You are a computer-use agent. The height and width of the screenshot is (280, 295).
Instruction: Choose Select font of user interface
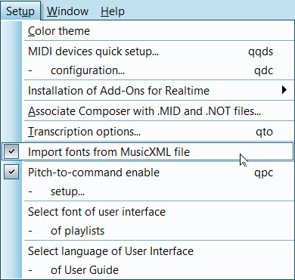click(x=159, y=212)
